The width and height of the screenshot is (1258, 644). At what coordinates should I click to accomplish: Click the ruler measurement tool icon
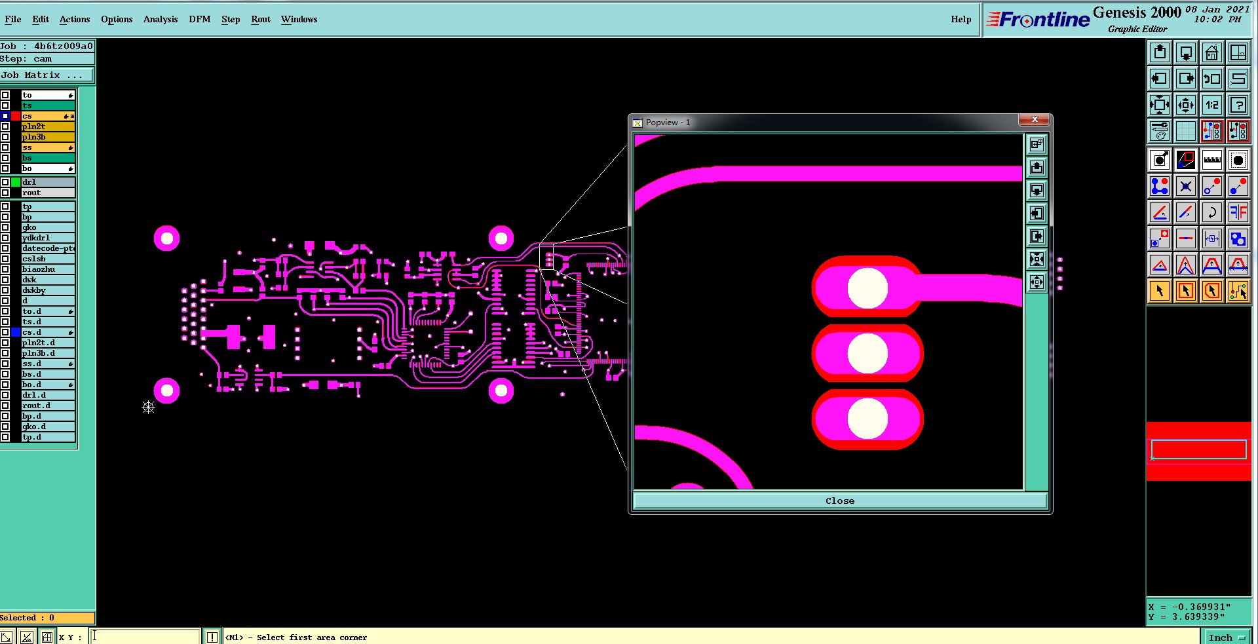[x=1212, y=160]
